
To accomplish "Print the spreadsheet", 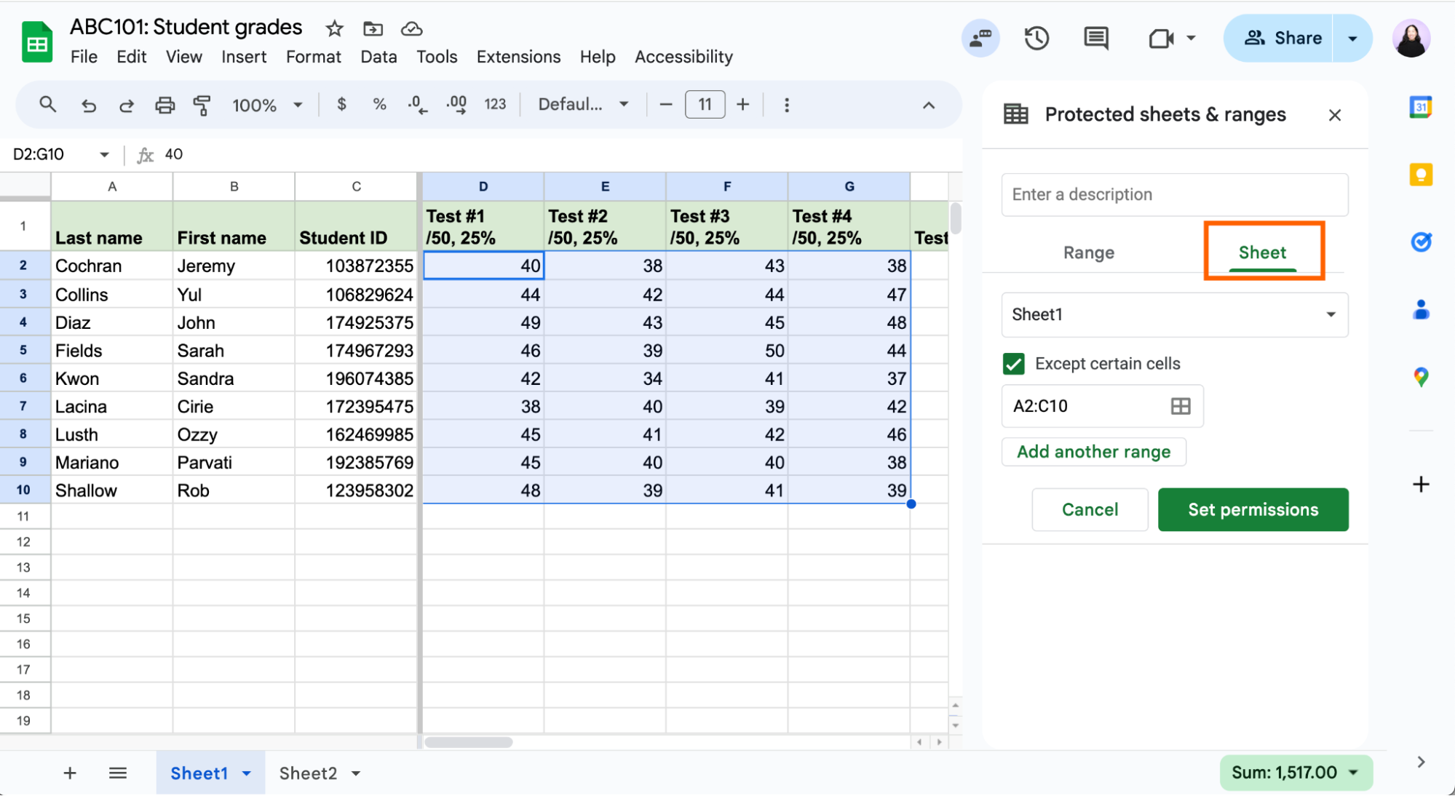I will coord(165,106).
